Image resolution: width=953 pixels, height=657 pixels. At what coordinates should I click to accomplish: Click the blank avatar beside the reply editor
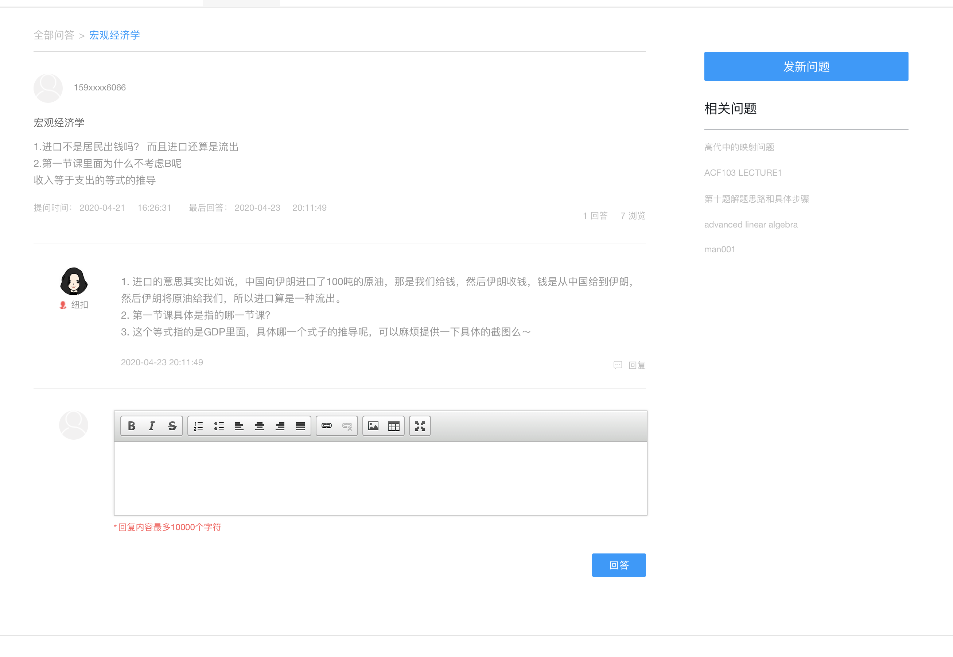(74, 425)
